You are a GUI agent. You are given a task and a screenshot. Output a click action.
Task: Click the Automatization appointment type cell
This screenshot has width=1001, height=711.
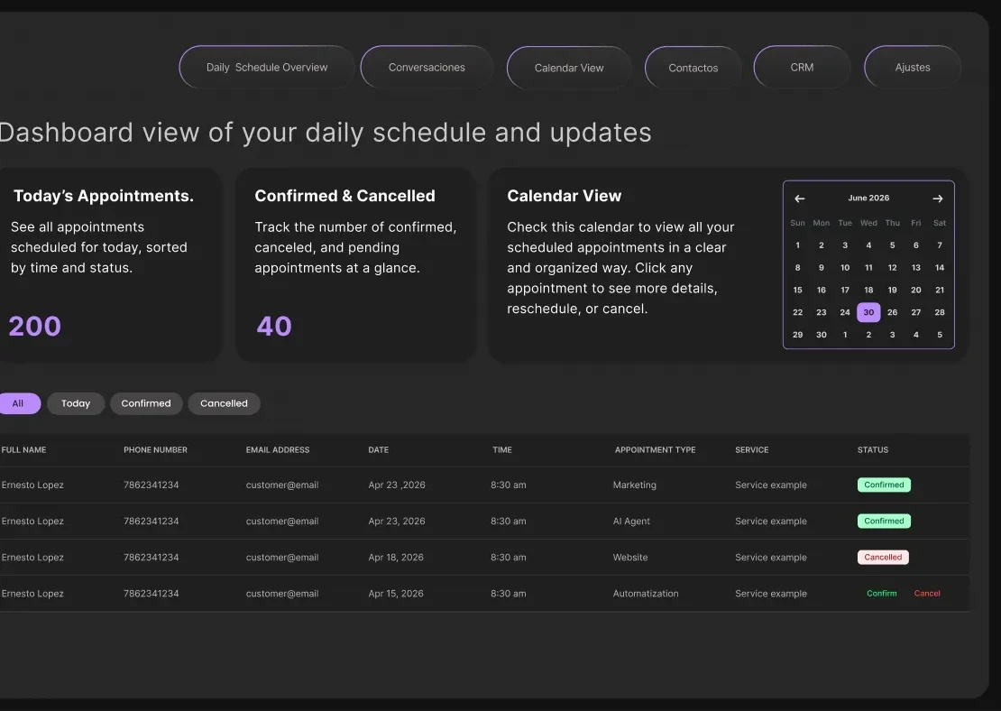(646, 594)
